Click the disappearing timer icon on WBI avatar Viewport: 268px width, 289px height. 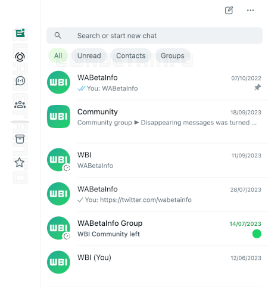[x=67, y=168]
